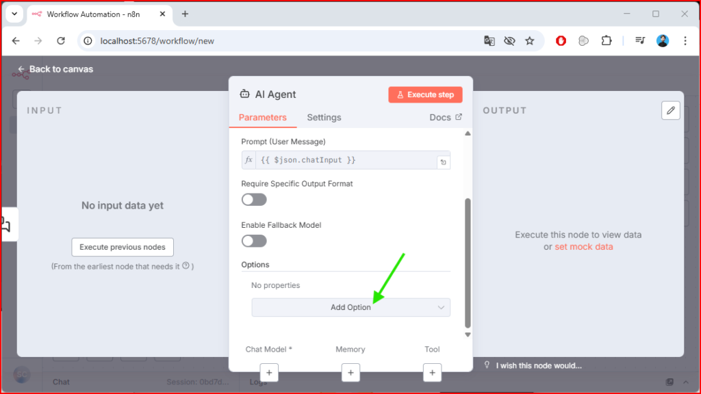Select the Parameters tab
Screen dimensions: 701x394
point(262,118)
